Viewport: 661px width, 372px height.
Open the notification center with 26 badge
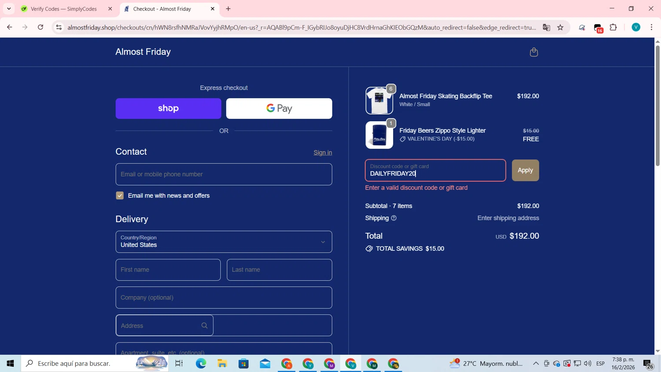tap(648, 365)
